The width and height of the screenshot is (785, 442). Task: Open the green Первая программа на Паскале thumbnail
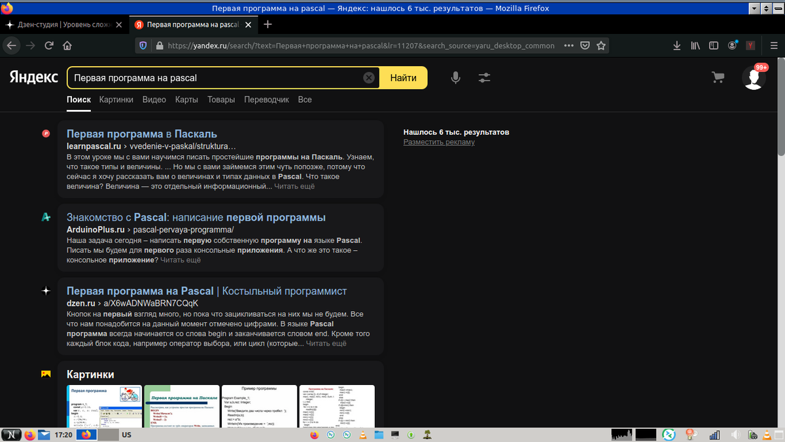[x=182, y=406]
